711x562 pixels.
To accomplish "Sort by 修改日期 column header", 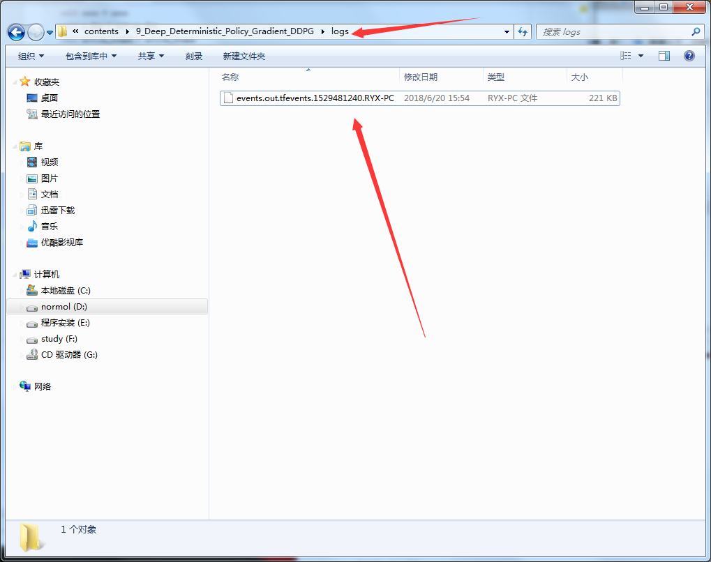I will [421, 77].
